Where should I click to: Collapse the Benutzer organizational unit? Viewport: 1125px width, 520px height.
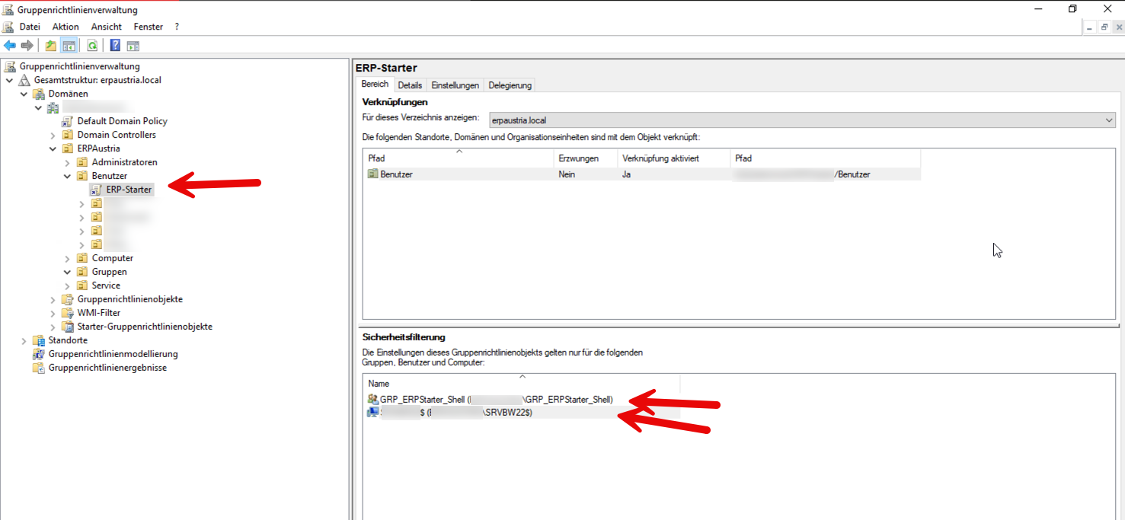click(x=67, y=176)
